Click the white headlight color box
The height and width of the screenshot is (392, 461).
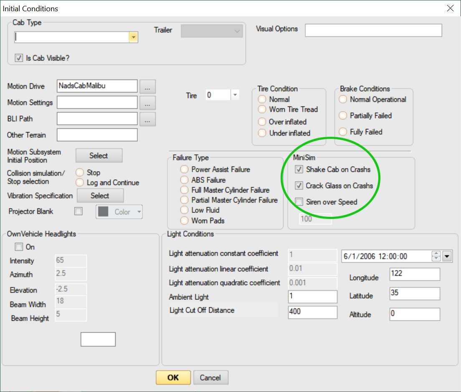pyautogui.click(x=98, y=339)
